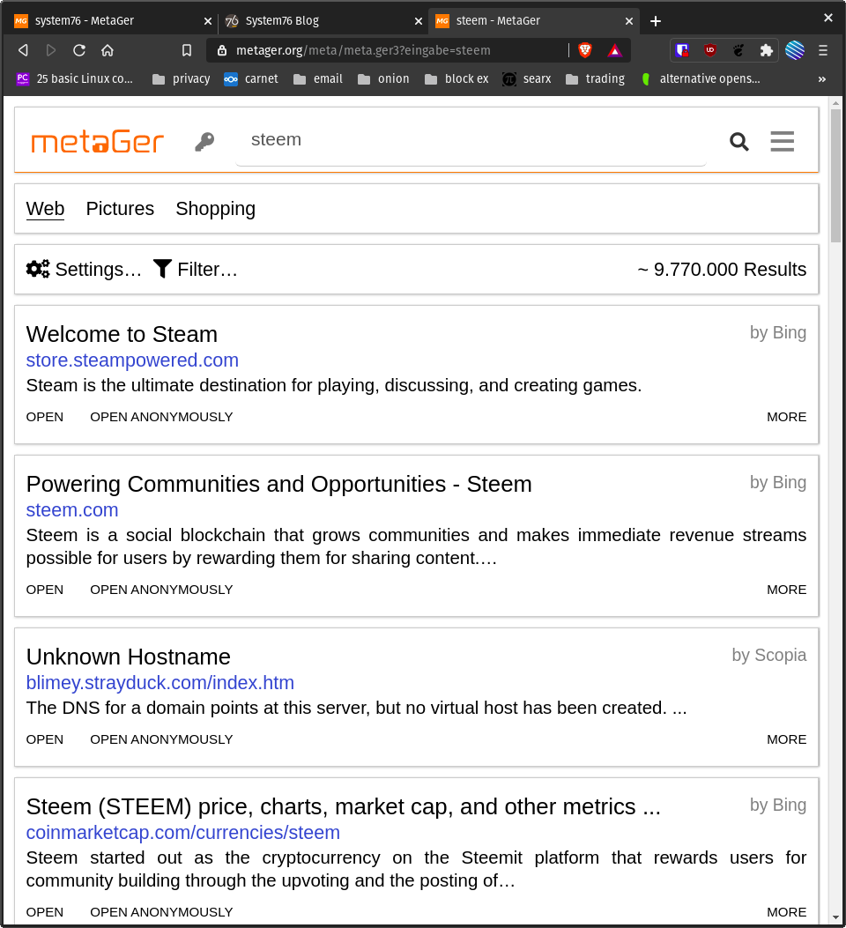This screenshot has height=928, width=846.
Task: Click the browser forward arrow
Action: (51, 50)
